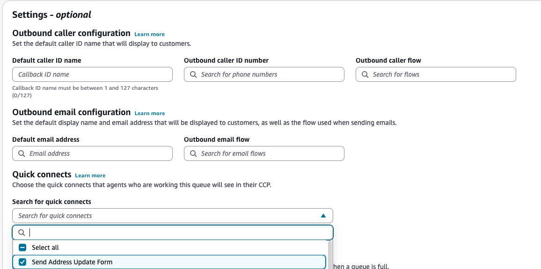Open Learn more for Outbound caller configuration
Viewport: 541px width, 269px height.
149,34
